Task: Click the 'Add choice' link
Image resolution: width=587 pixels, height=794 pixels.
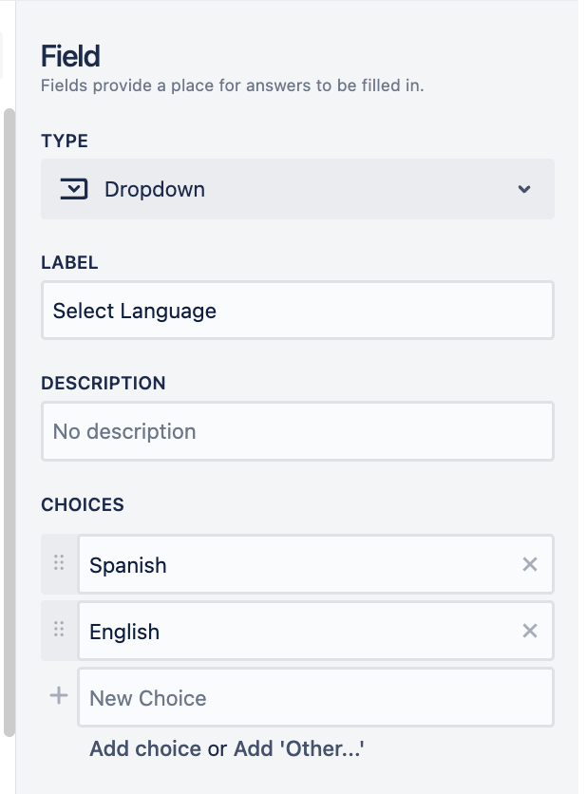Action: pyautogui.click(x=145, y=748)
